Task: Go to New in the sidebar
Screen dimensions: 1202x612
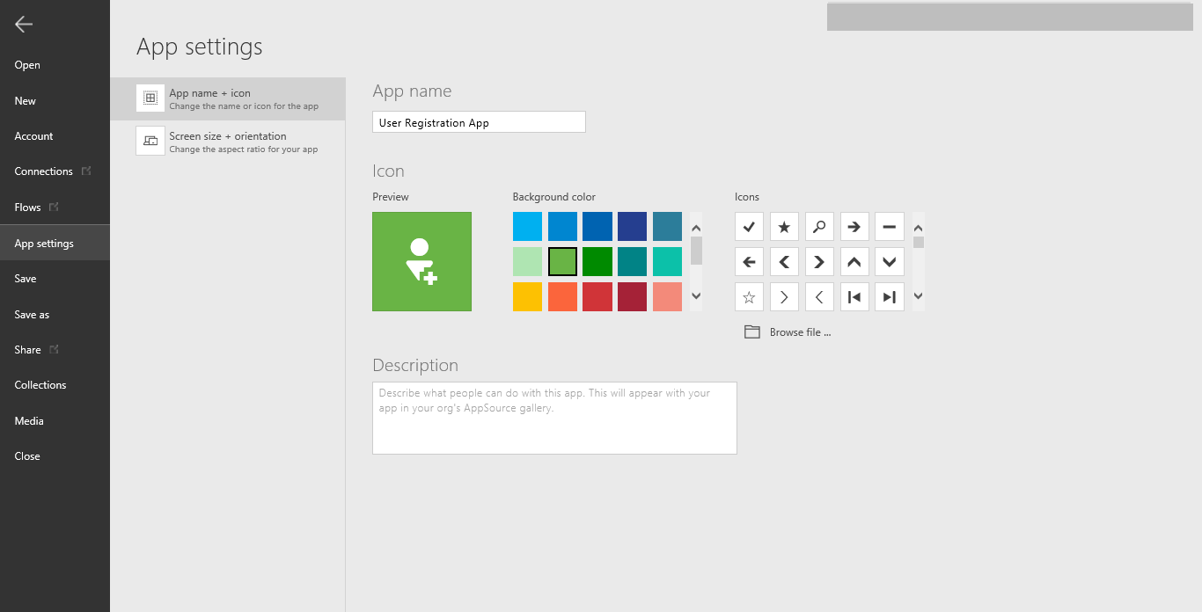Action: [55, 101]
